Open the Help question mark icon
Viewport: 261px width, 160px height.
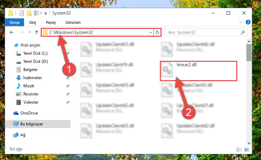click(248, 22)
